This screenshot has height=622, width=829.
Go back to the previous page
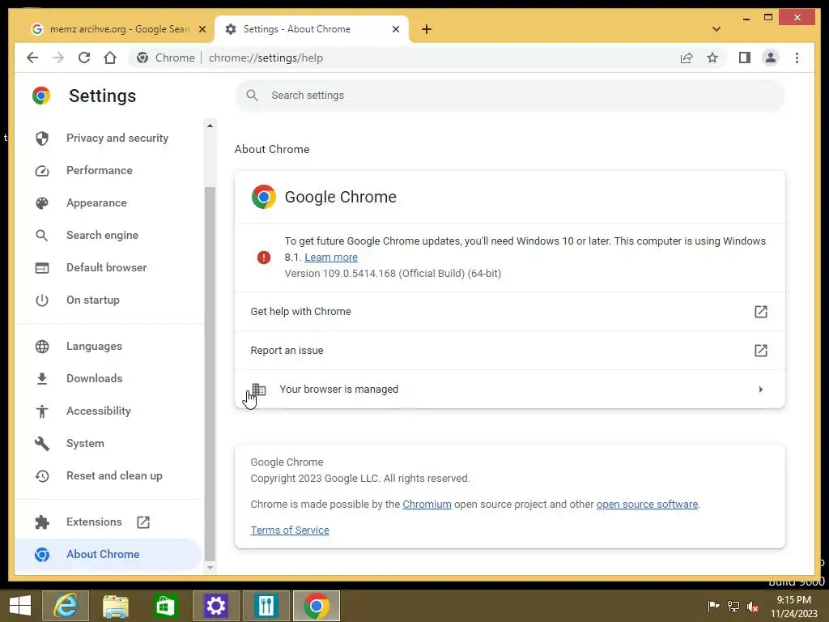pos(32,58)
